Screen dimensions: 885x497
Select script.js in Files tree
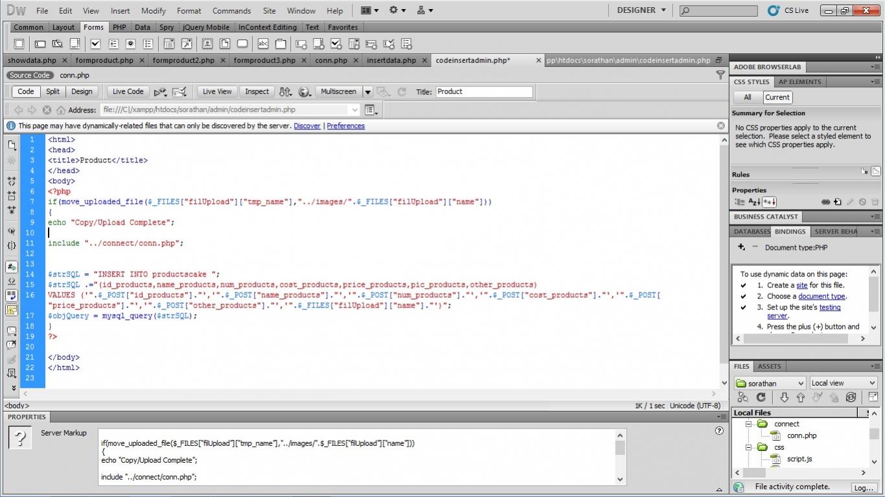pyautogui.click(x=799, y=459)
